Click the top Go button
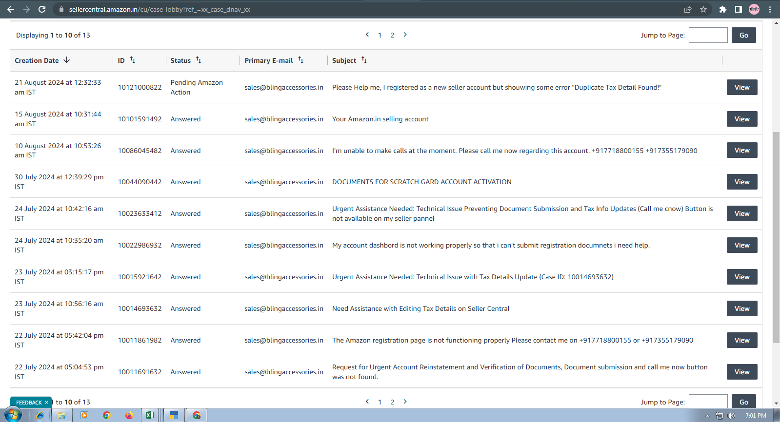 click(x=744, y=35)
